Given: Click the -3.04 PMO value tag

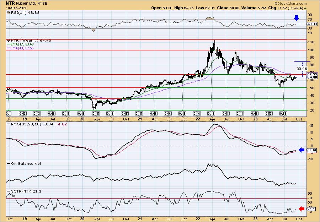Looking at the screenshot, I should (x=312, y=150).
